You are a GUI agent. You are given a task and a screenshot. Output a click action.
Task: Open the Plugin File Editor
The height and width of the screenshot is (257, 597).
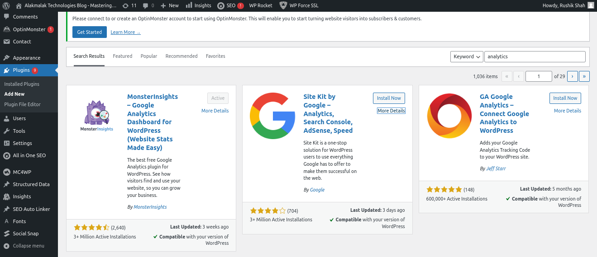point(23,104)
